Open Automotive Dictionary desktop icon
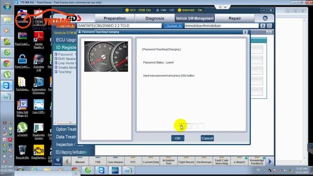This screenshot has width=313, height=176. pyautogui.click(x=39, y=86)
